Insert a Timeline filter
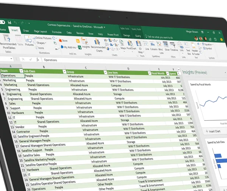The width and height of the screenshot is (227, 191). pyautogui.click(x=174, y=47)
